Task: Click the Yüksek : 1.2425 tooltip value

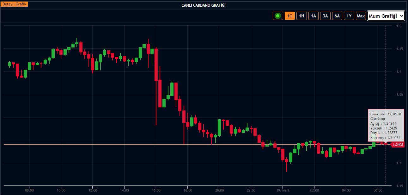Action: pyautogui.click(x=383, y=128)
